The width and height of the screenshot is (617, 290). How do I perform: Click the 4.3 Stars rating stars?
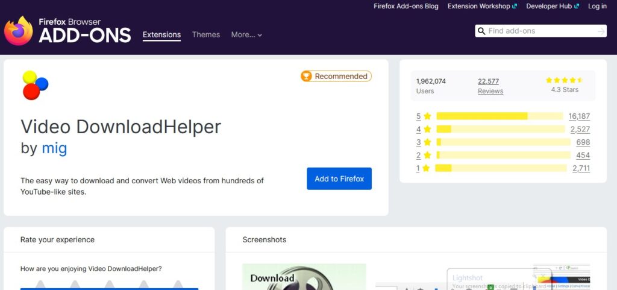[565, 80]
